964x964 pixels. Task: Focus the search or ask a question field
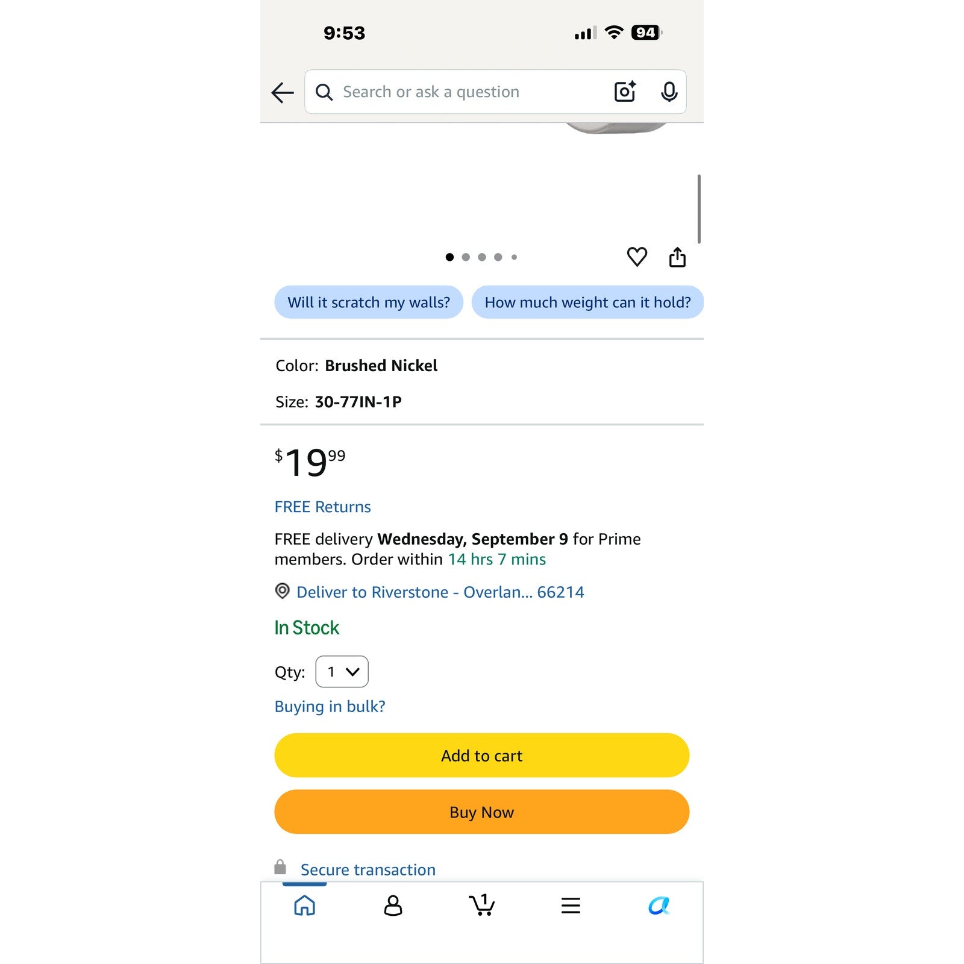458,92
